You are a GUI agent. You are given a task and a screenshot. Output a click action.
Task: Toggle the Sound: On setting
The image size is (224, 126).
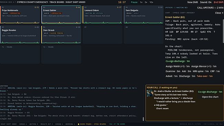point(206,2)
